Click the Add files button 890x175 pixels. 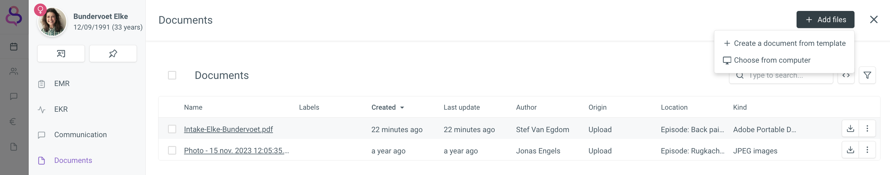[825, 20]
